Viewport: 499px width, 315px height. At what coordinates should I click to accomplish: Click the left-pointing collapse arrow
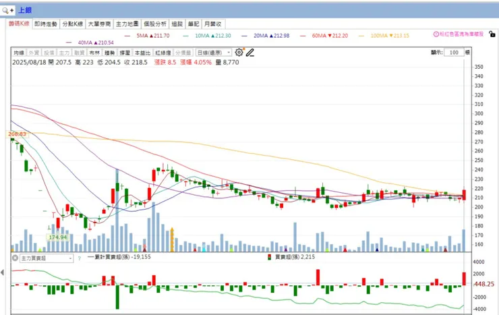click(x=3, y=273)
